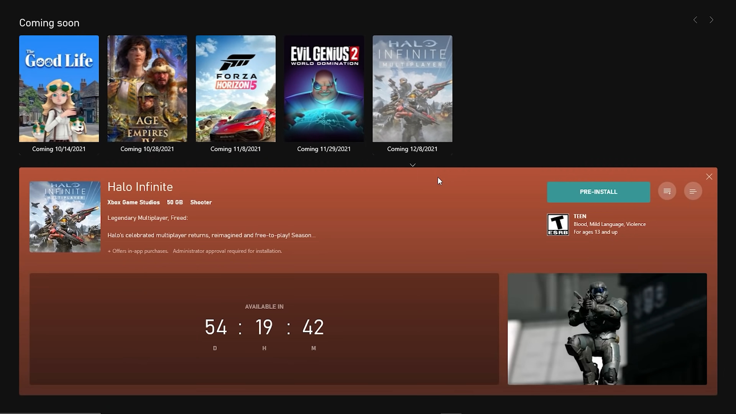Open the Evil Genius 2 tile
The width and height of the screenshot is (736, 414).
(324, 89)
